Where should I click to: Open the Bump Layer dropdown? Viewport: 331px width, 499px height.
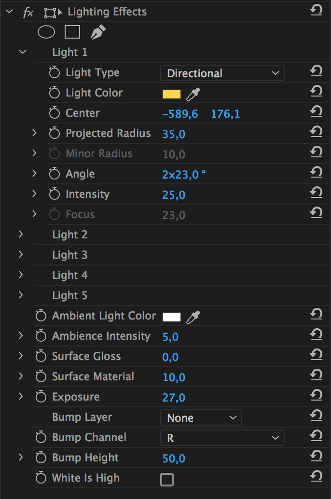201,417
